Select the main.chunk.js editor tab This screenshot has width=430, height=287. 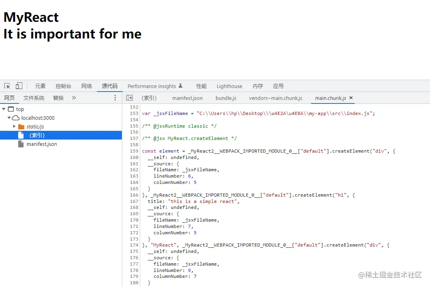click(330, 98)
